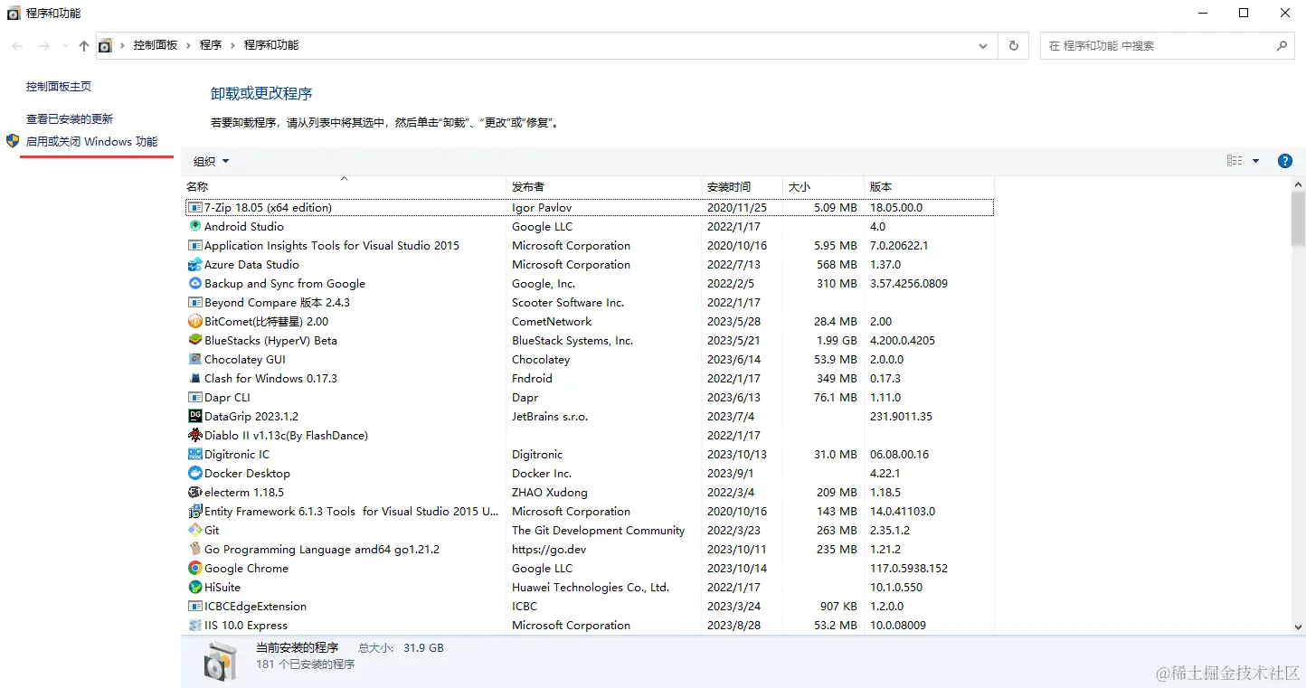Change the view using the view layout icon
Screen dimensions: 1306x688
[x=1235, y=161]
